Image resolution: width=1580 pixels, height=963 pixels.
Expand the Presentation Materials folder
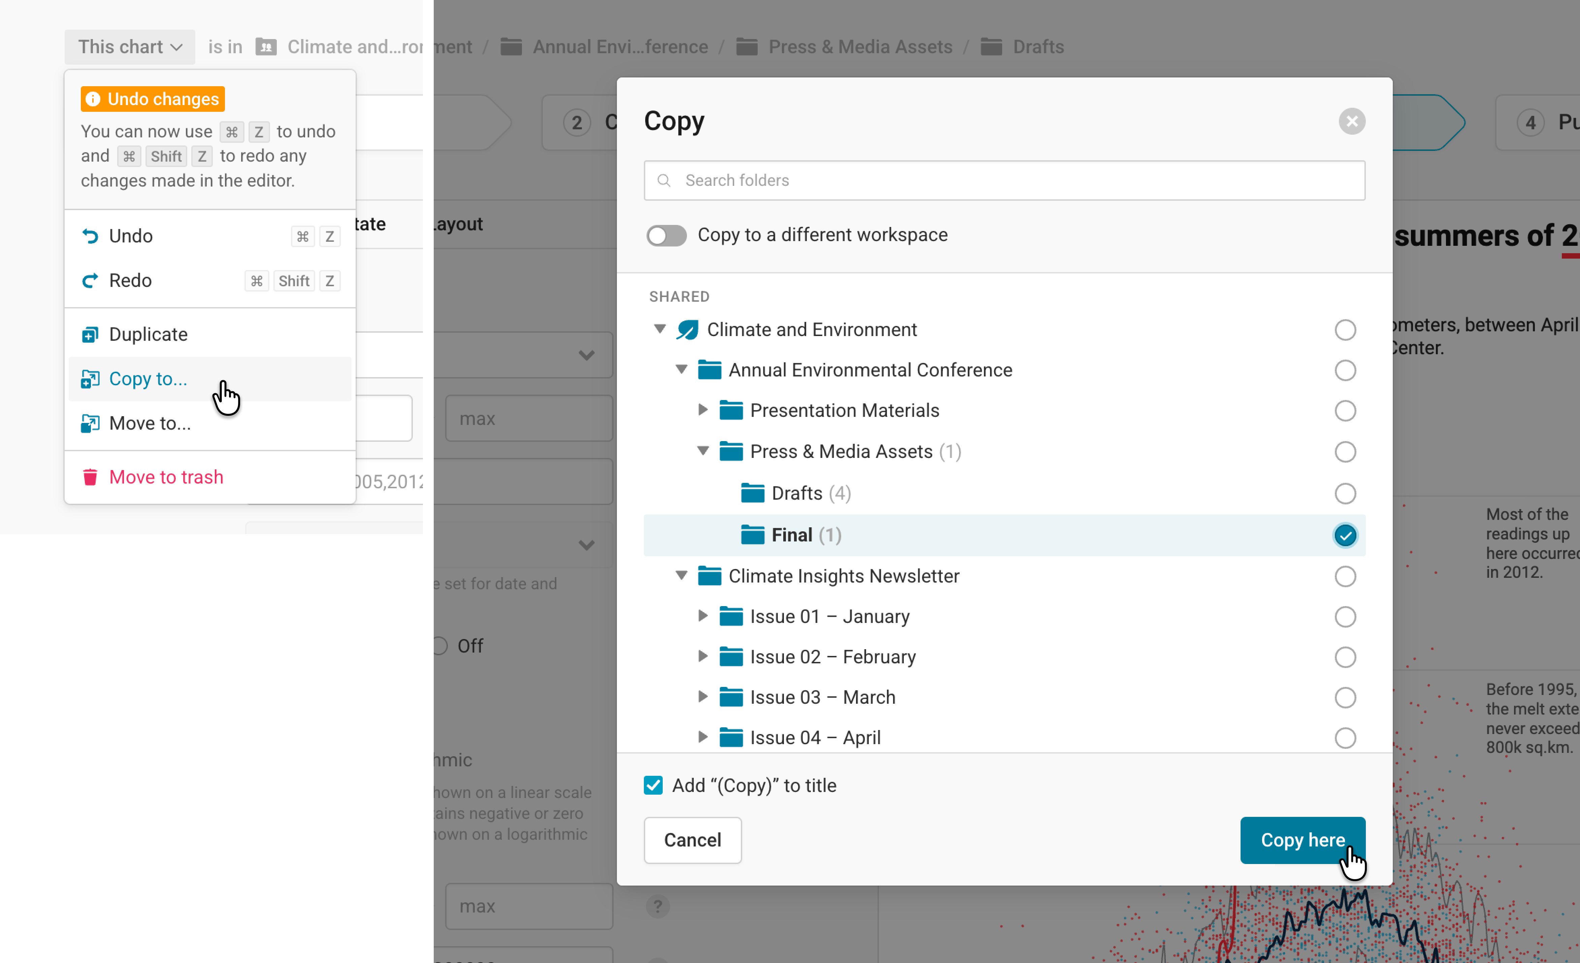pos(703,410)
